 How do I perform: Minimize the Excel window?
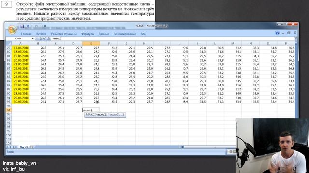coord(280,24)
